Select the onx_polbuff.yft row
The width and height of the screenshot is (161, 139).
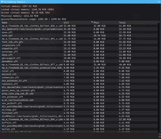[x=80, y=103]
